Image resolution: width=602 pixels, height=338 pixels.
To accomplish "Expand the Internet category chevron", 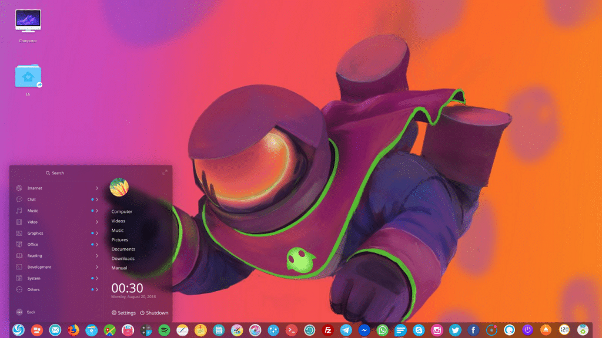I will (x=97, y=188).
